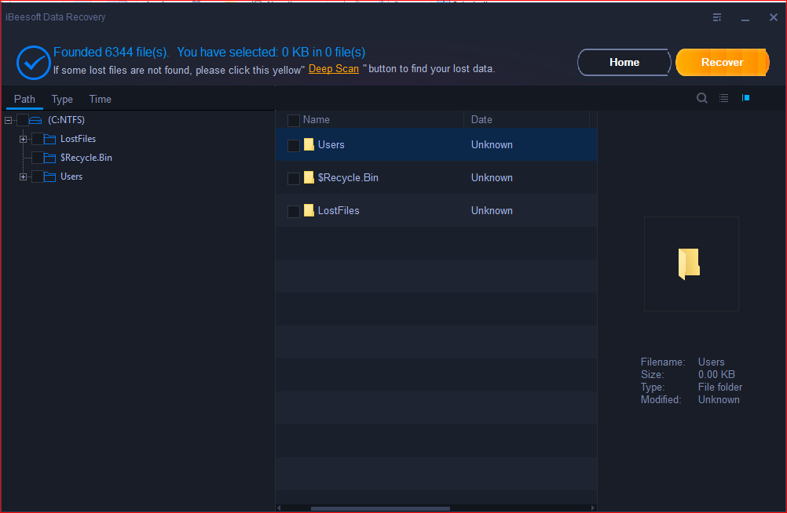The width and height of the screenshot is (787, 513).
Task: Click the orange Recover button
Action: click(x=723, y=62)
